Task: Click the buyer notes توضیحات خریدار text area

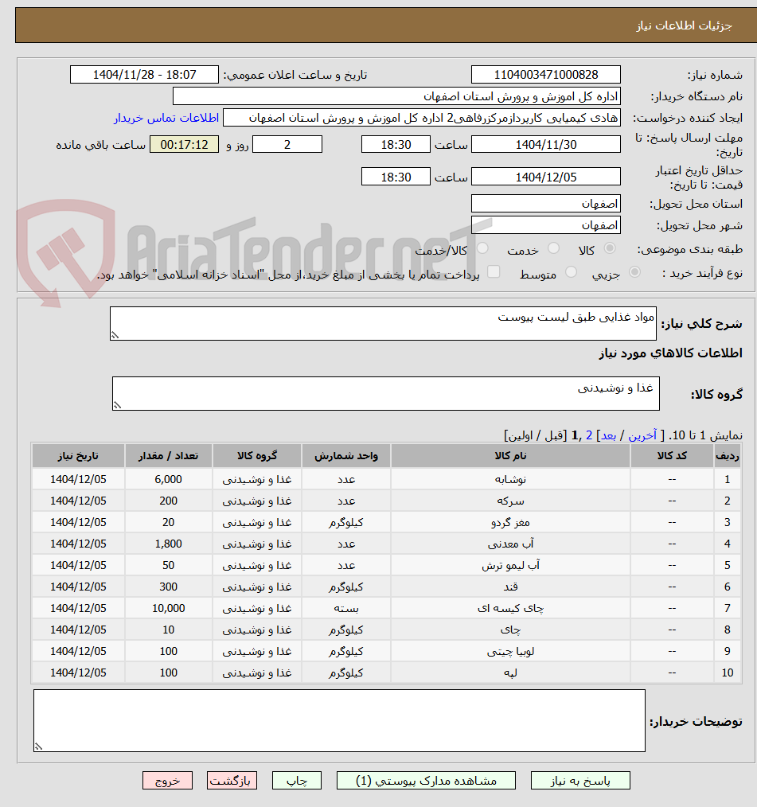Action: [339, 720]
